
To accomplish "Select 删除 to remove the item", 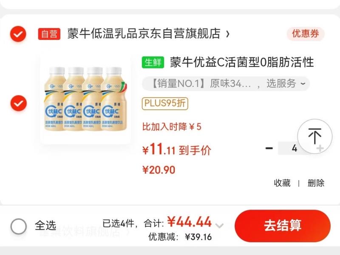I will pos(316,183).
